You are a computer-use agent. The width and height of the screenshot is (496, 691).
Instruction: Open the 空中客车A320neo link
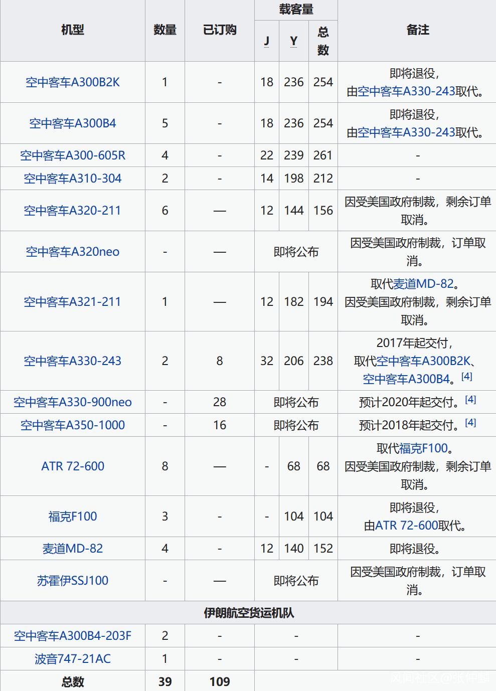tap(73, 252)
